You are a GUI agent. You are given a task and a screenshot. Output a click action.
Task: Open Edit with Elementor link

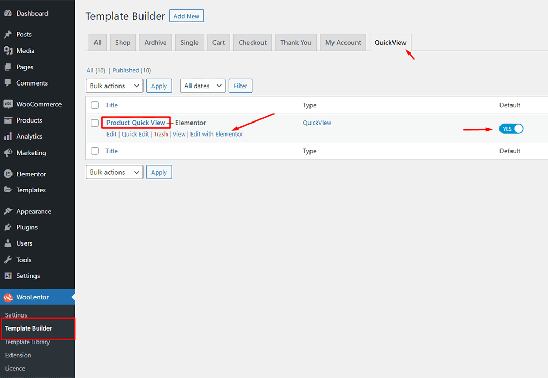click(217, 134)
